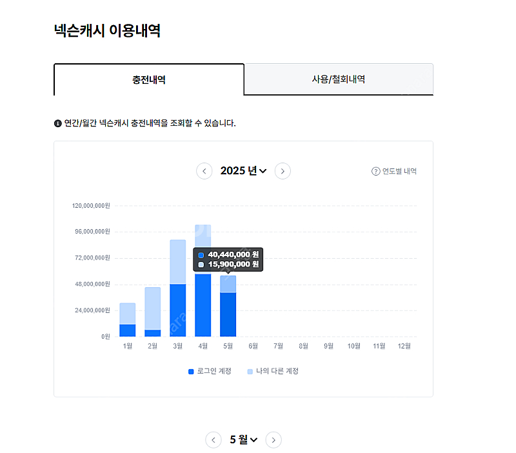Toggle the 나의 다른 계정 legend item

[273, 371]
